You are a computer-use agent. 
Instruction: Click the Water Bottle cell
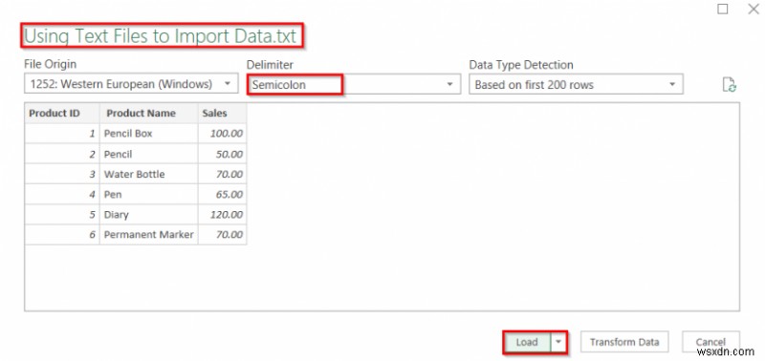click(149, 174)
